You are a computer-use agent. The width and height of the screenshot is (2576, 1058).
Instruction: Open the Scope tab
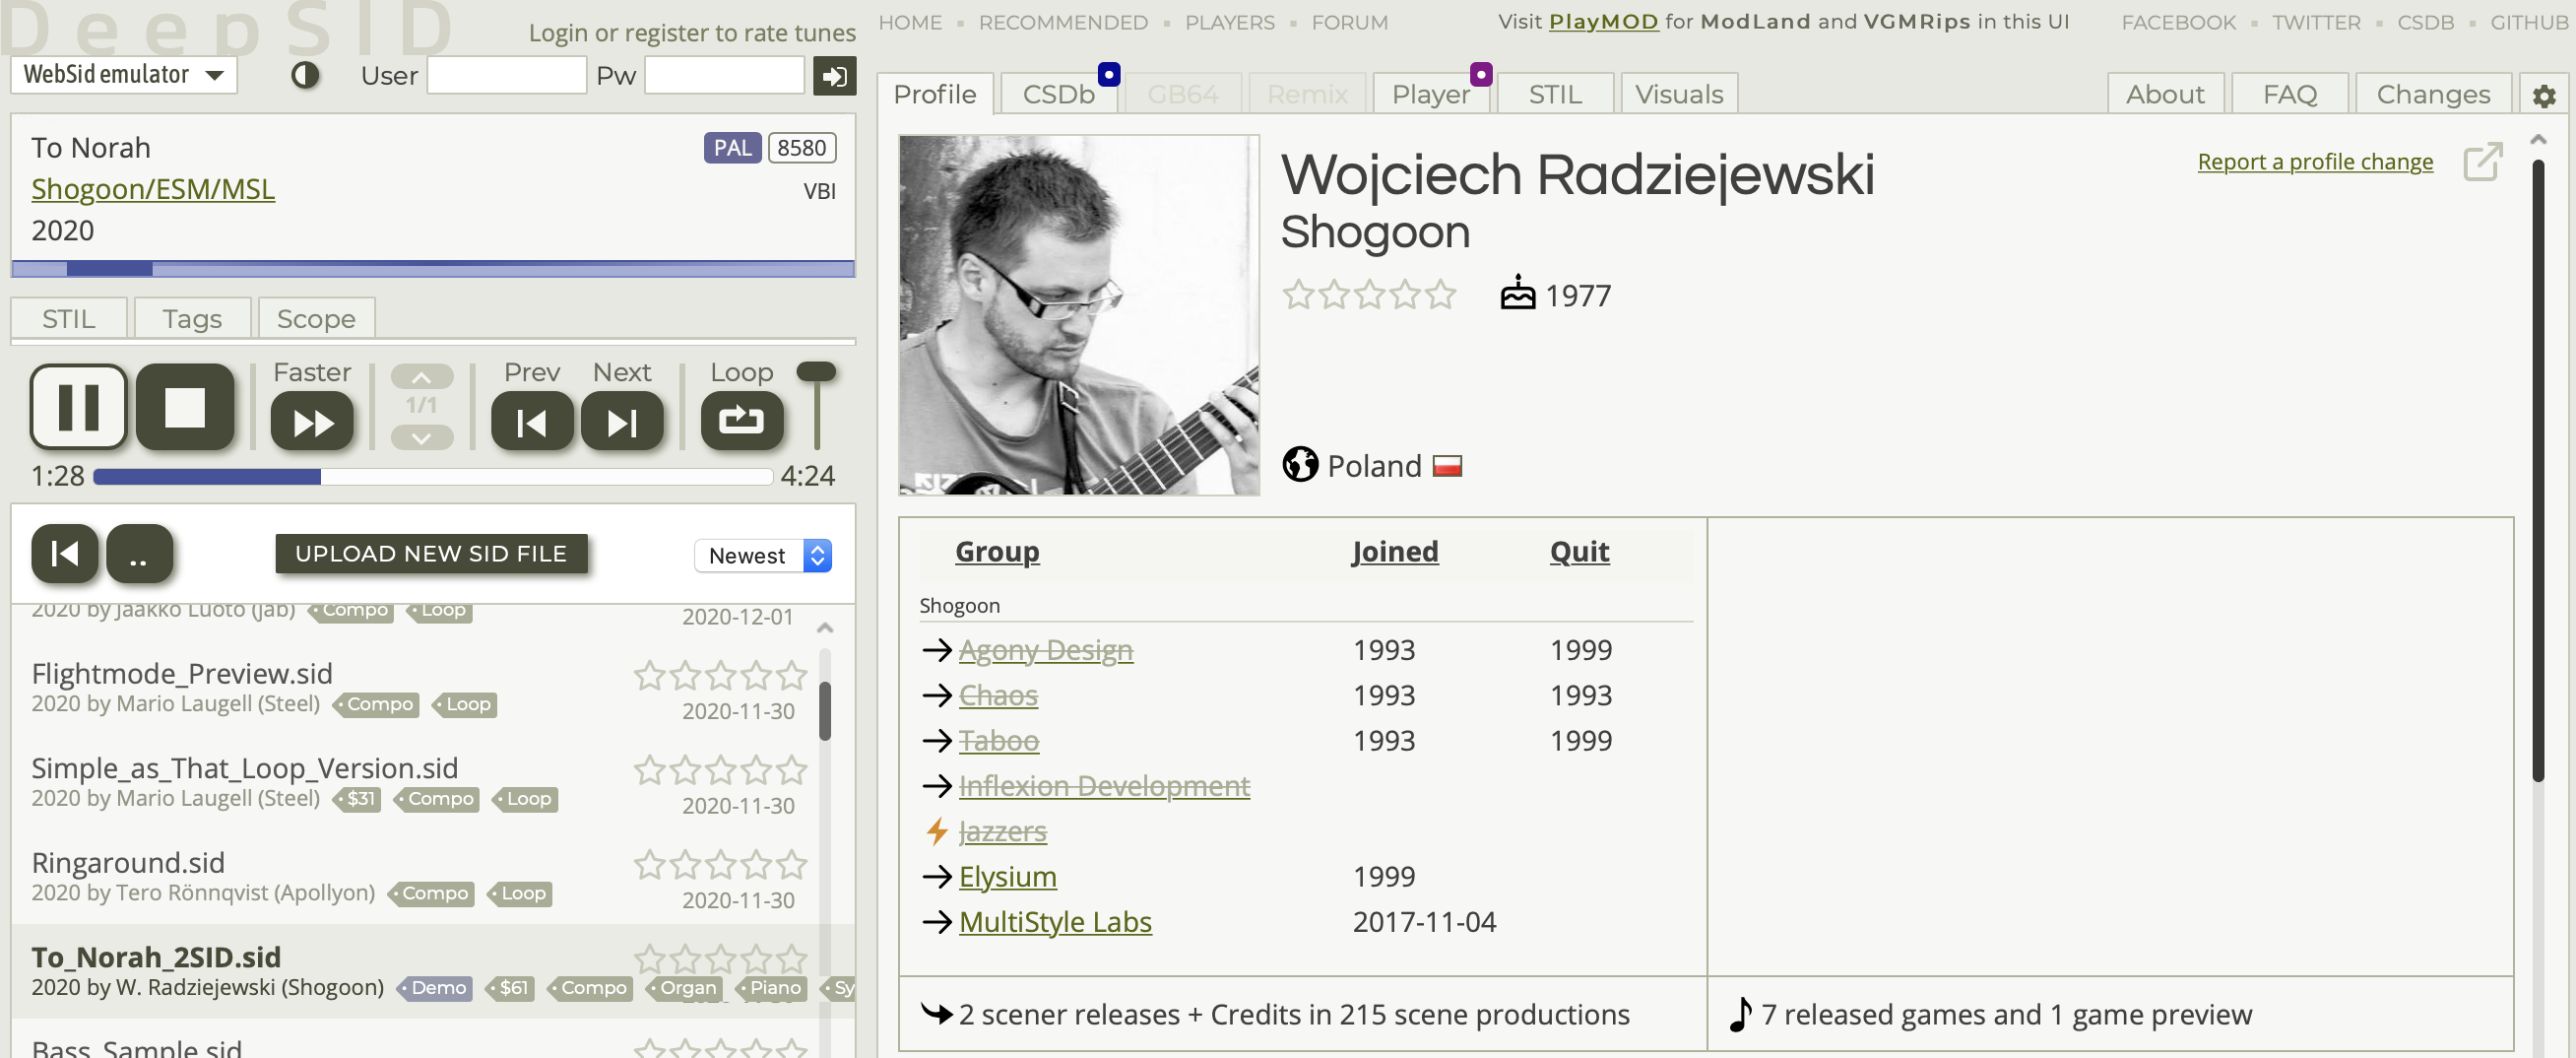[316, 318]
